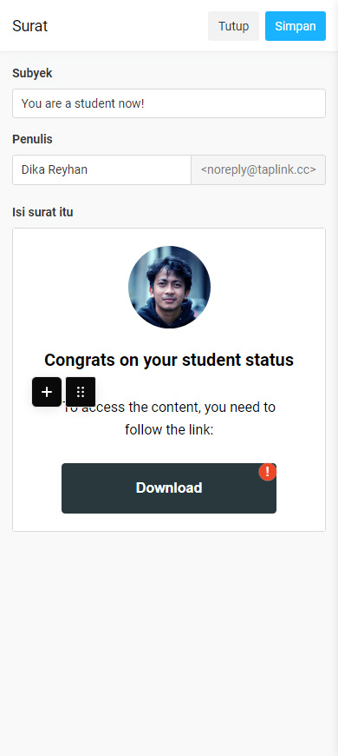Click the Surat page title

(29, 26)
